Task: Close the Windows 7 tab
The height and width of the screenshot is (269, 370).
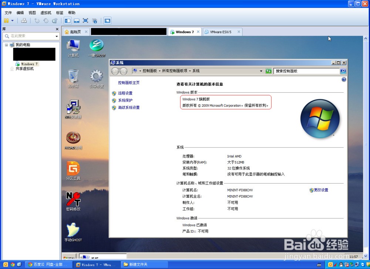Action: pyautogui.click(x=198, y=31)
